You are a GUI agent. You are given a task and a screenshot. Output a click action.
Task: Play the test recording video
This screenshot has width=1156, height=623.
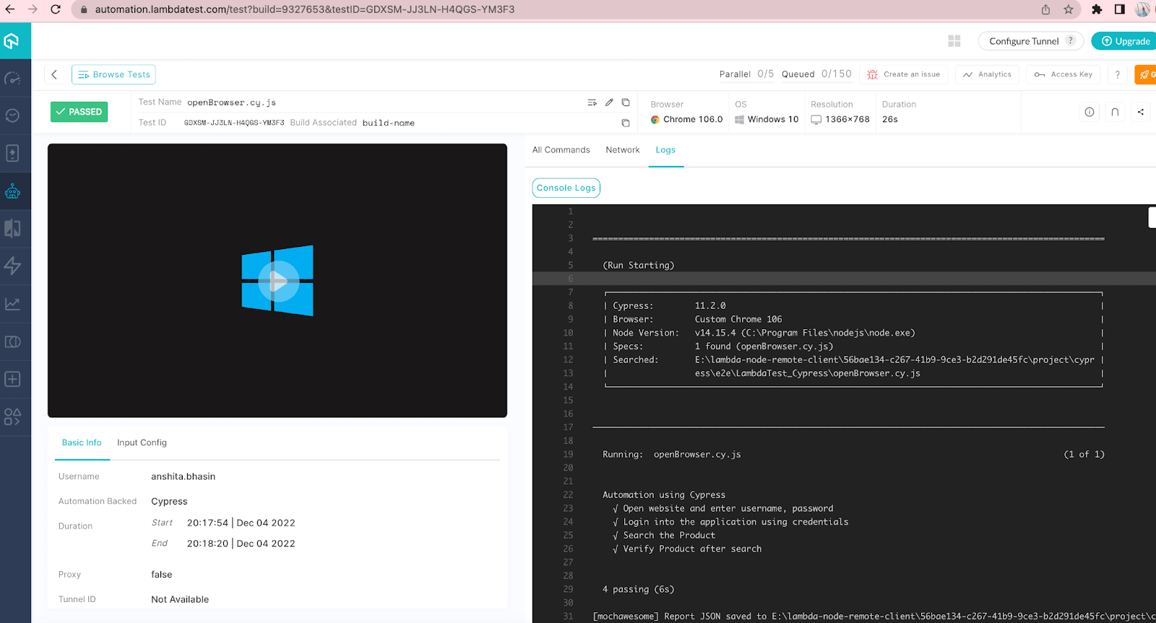(x=277, y=281)
